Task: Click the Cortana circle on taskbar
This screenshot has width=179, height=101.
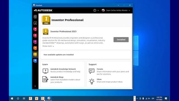Action: 18,98
